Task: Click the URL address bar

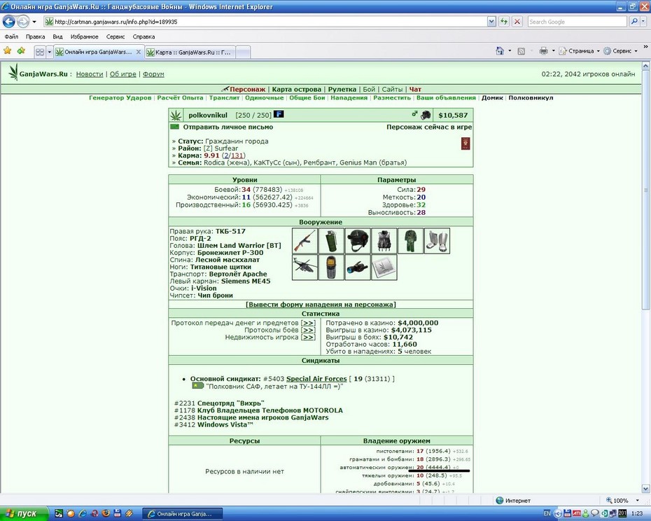Action: 266,22
